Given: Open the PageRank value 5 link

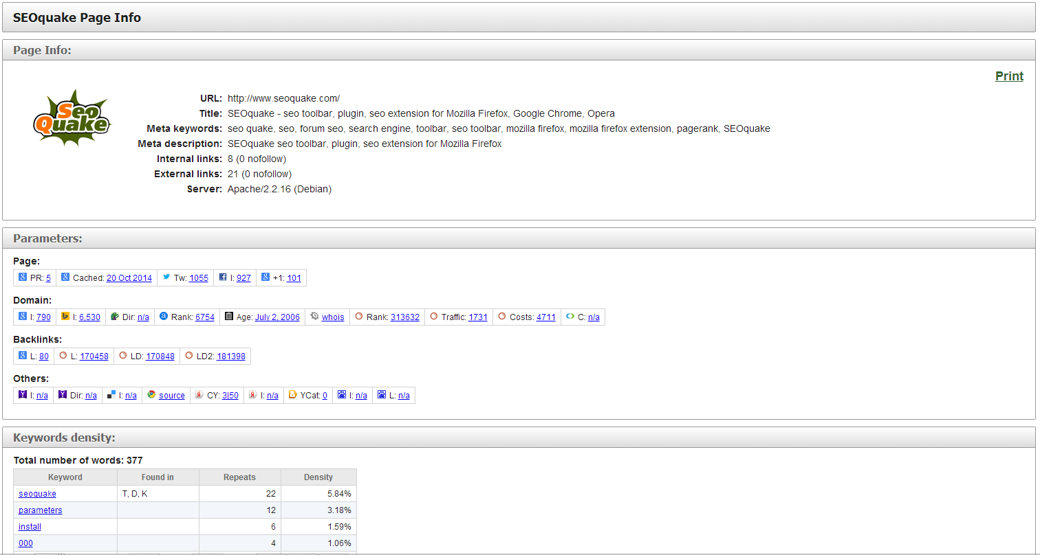Looking at the screenshot, I should [x=48, y=278].
